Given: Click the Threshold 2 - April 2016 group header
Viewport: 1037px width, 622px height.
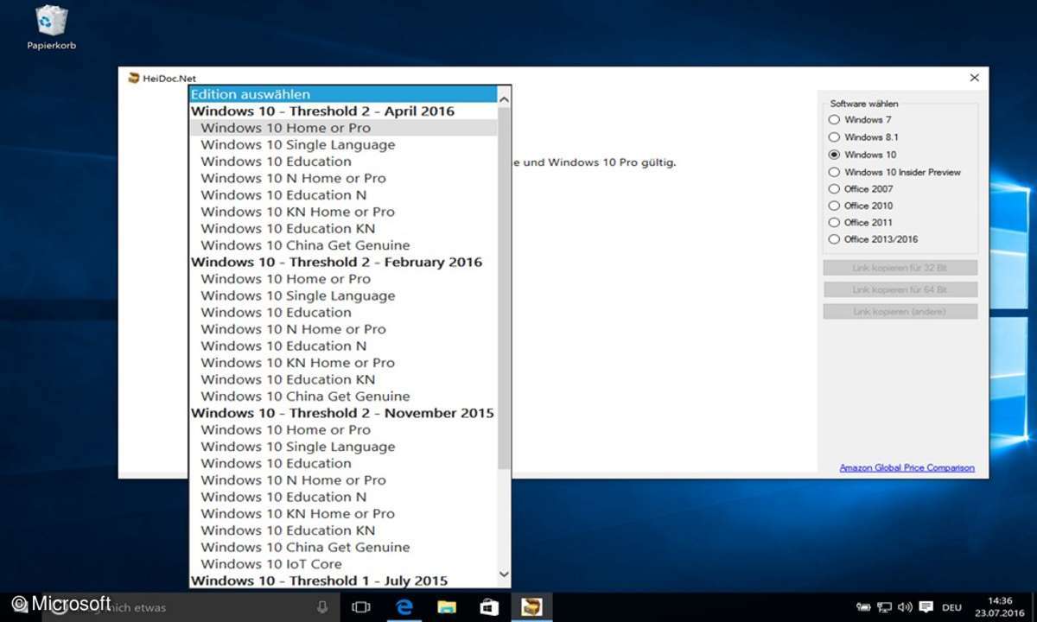Looking at the screenshot, I should click(344, 111).
